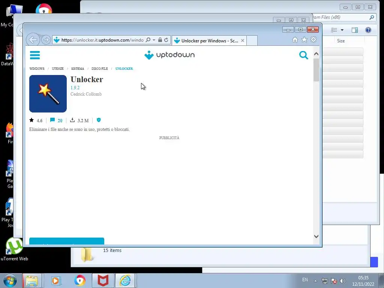Click the version number 1.9.2
The image size is (384, 288).
75,88
